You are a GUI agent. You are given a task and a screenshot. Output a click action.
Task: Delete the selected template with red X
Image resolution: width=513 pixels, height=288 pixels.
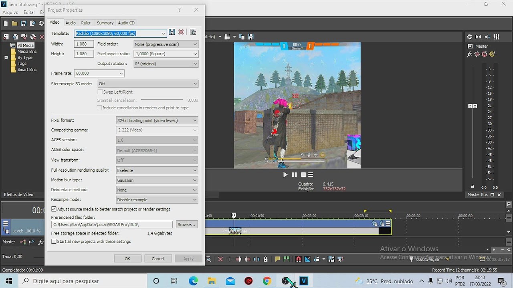point(181,32)
